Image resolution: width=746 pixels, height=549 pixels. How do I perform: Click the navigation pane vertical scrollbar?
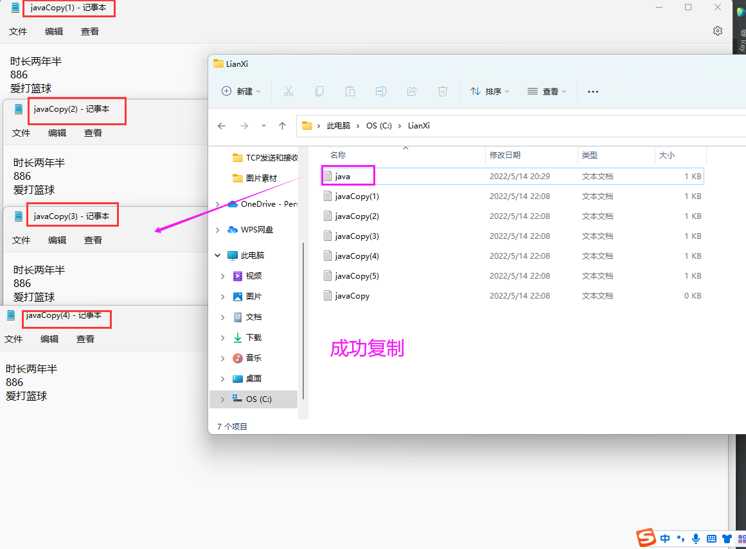303,321
